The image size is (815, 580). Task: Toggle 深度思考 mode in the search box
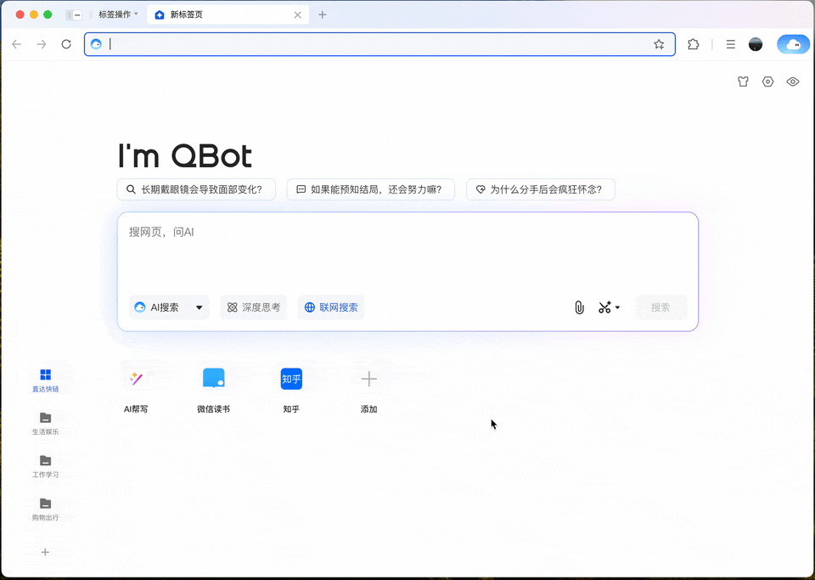click(253, 307)
